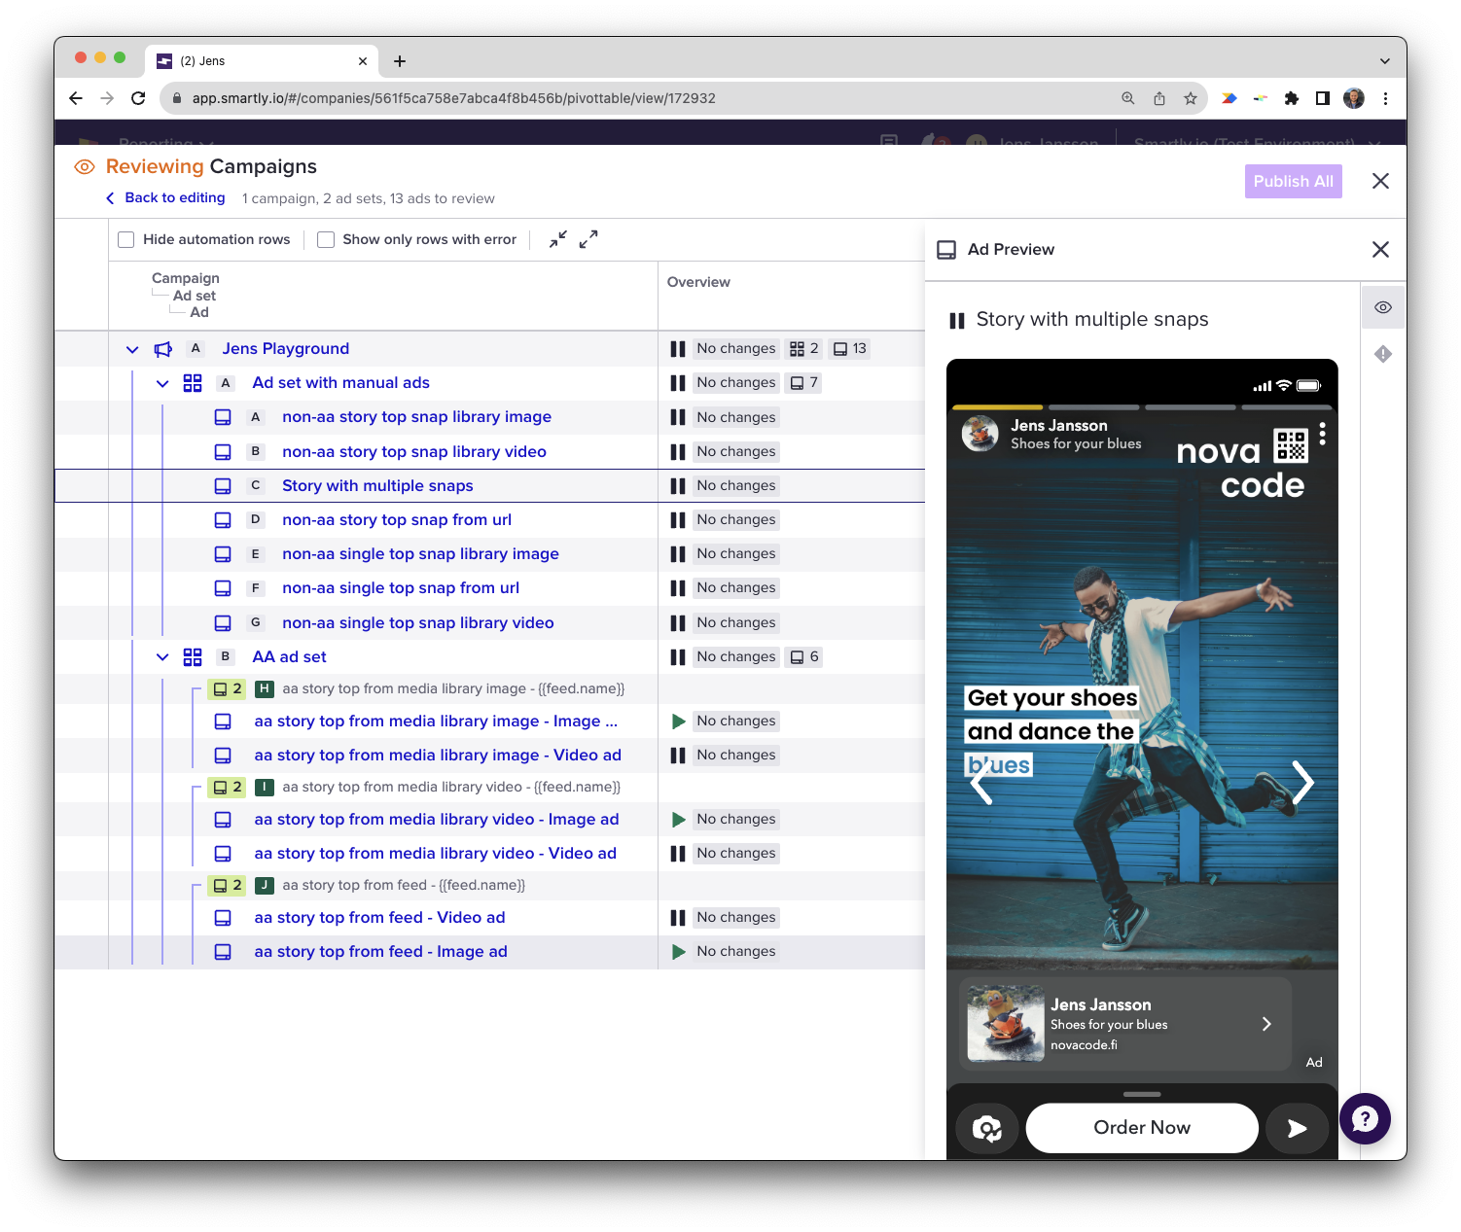Click No changes status for non-aa single top snap library image
The height and width of the screenshot is (1232, 1461).
[736, 554]
